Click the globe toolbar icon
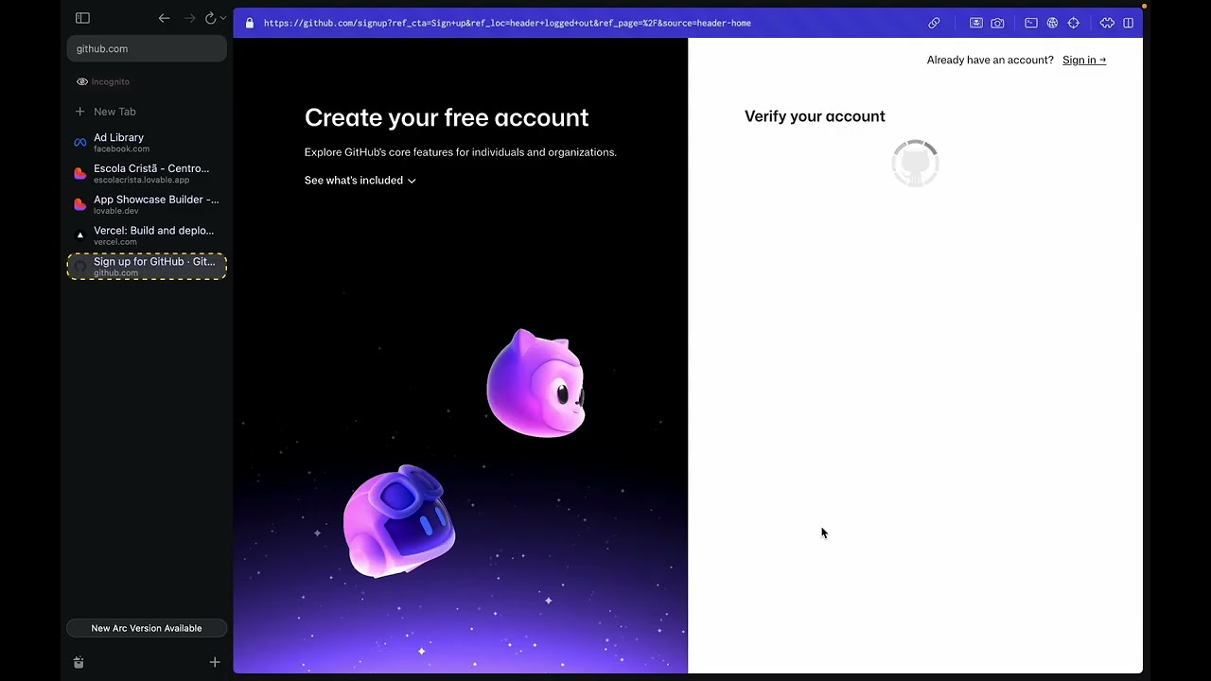The width and height of the screenshot is (1211, 681). [1052, 23]
